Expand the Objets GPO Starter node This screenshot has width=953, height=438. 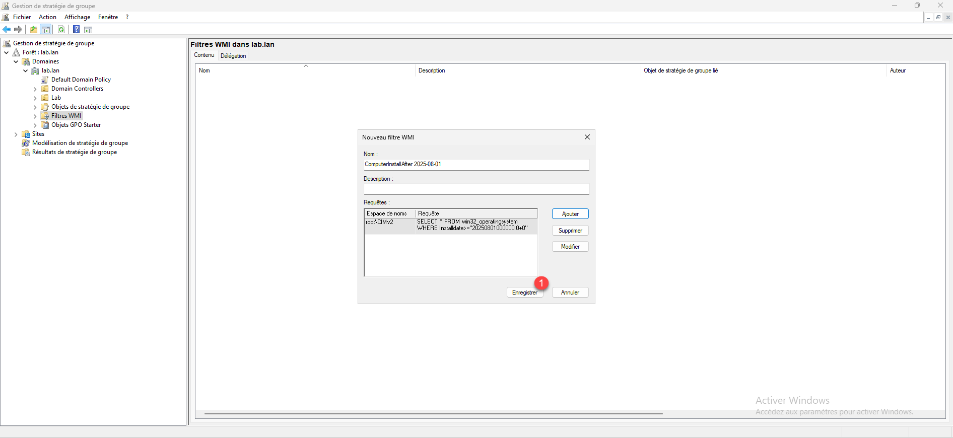click(35, 125)
